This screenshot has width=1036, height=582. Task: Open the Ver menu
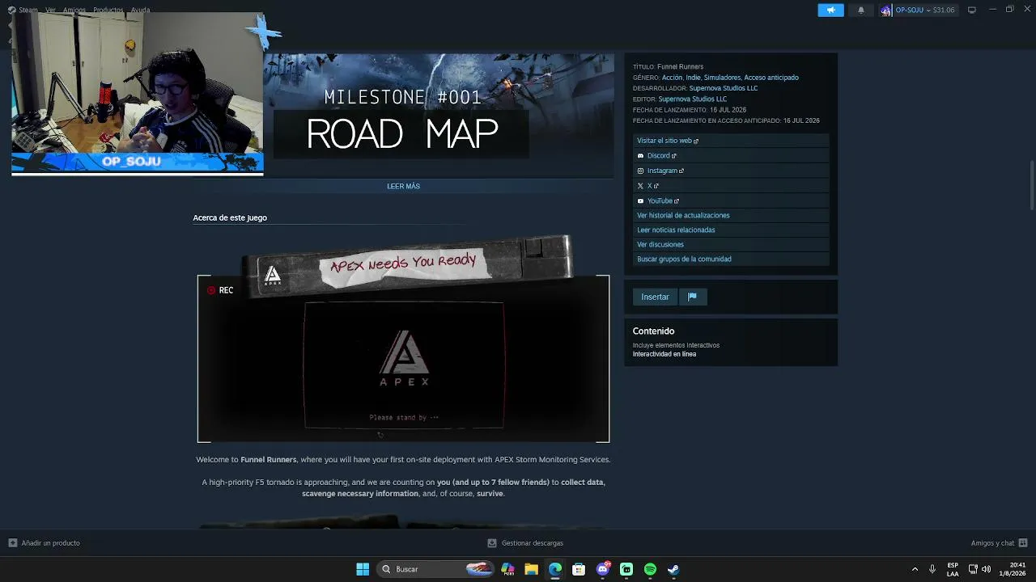[50, 10]
